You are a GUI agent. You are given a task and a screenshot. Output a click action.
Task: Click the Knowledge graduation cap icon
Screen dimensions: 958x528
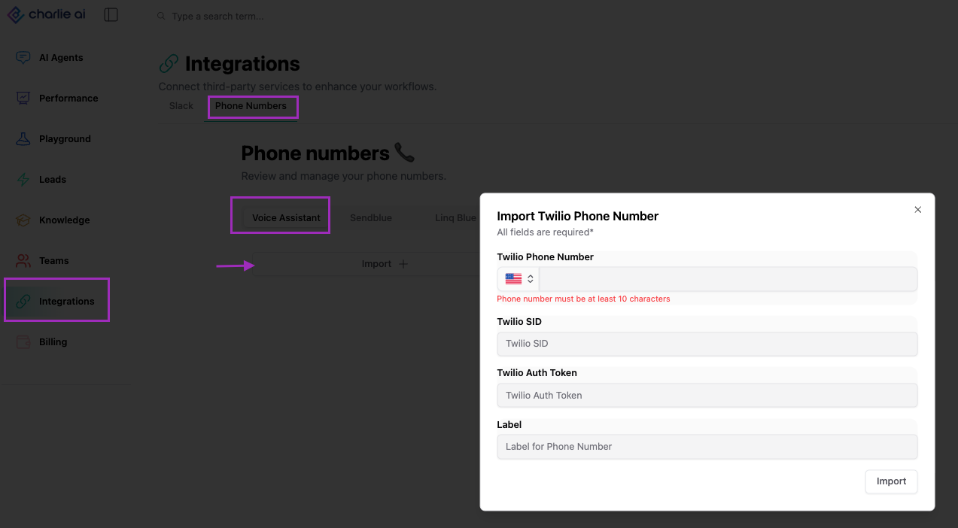click(x=23, y=220)
